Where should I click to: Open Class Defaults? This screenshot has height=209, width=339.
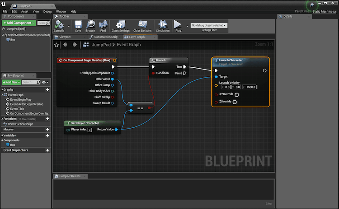tap(142, 26)
